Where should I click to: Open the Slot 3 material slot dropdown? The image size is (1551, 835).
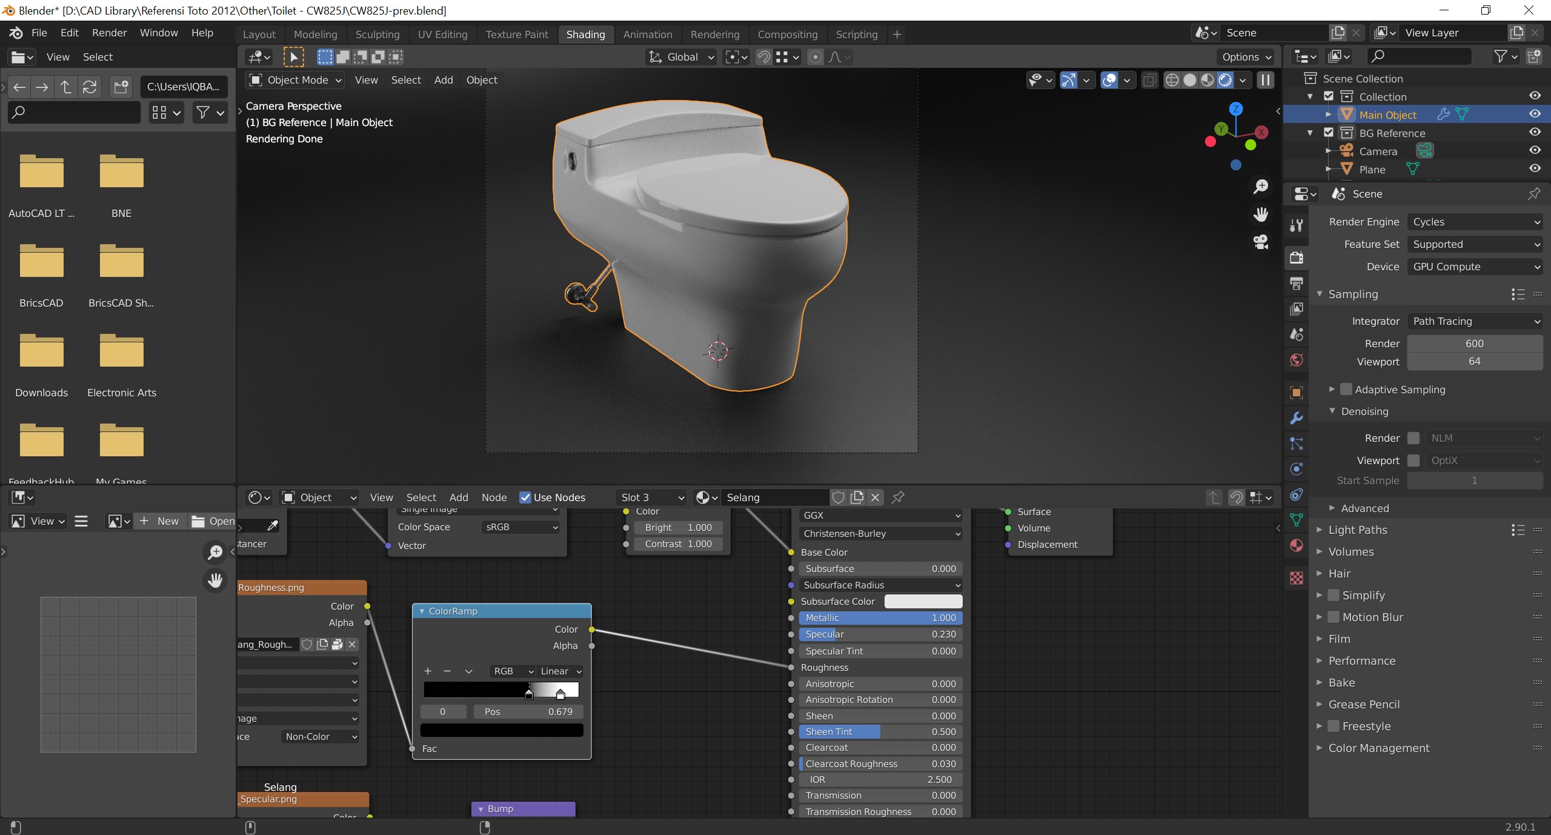[651, 497]
